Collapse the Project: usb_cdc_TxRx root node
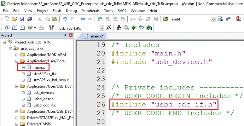This screenshot has height=126, width=244. [4, 42]
